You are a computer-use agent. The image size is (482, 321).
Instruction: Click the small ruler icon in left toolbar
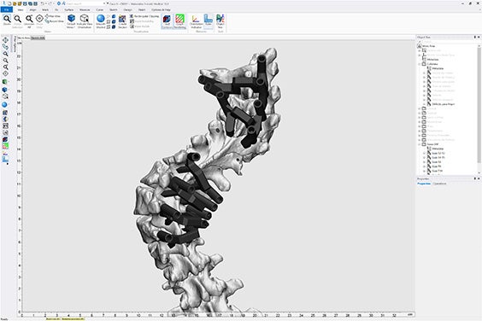pos(5,159)
